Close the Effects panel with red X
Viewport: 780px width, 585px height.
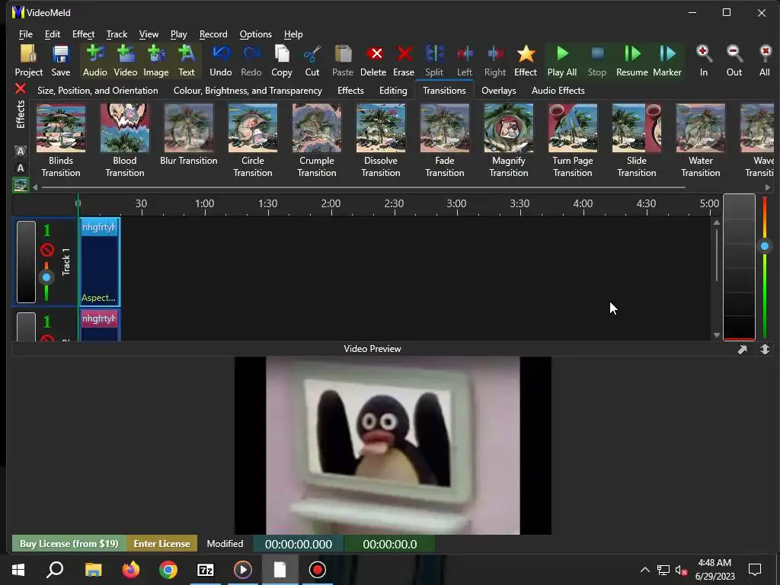(21, 88)
